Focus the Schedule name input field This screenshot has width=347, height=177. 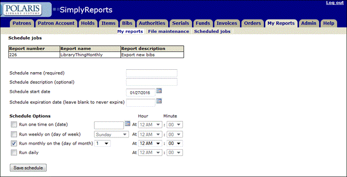[152, 73]
